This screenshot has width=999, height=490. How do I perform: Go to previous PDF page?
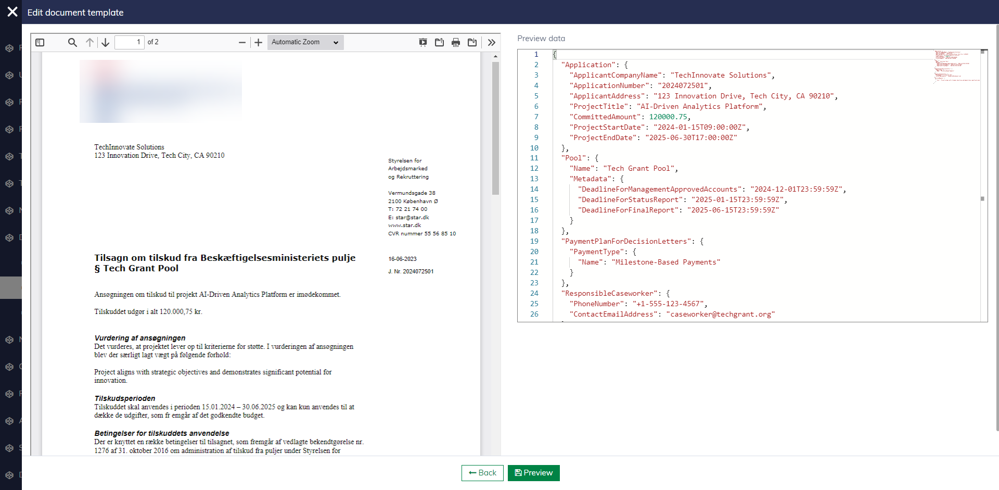tap(90, 42)
